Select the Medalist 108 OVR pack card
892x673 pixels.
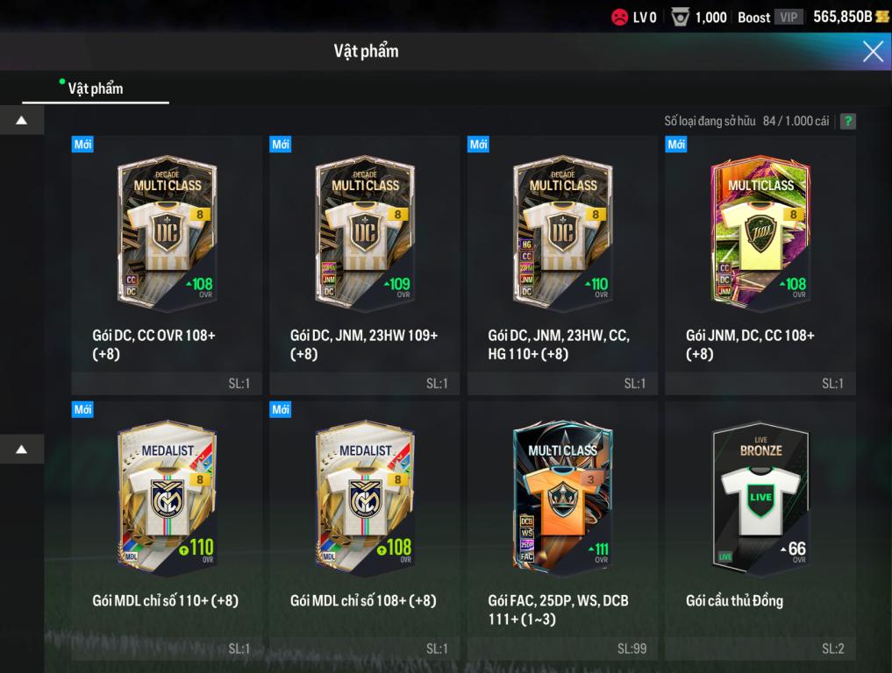(365, 530)
